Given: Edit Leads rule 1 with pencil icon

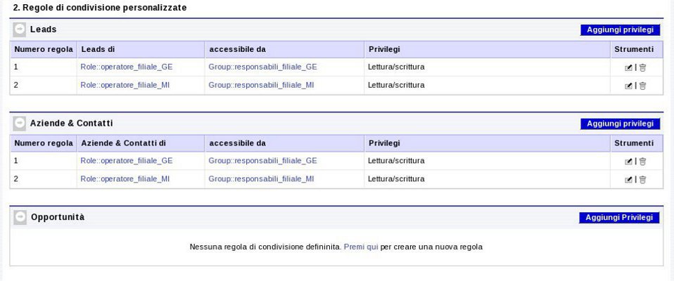Looking at the screenshot, I should coord(628,67).
